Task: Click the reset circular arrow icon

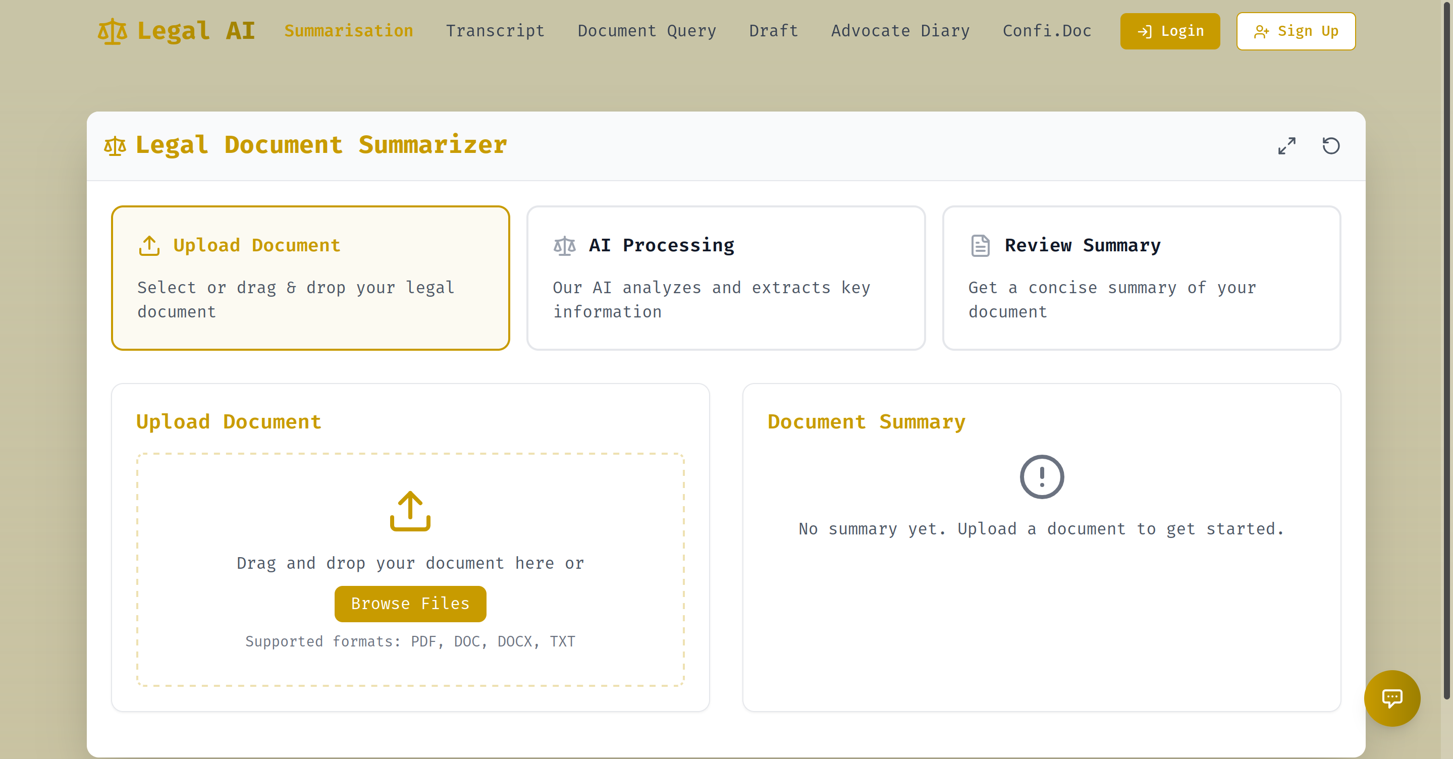Action: (1330, 146)
